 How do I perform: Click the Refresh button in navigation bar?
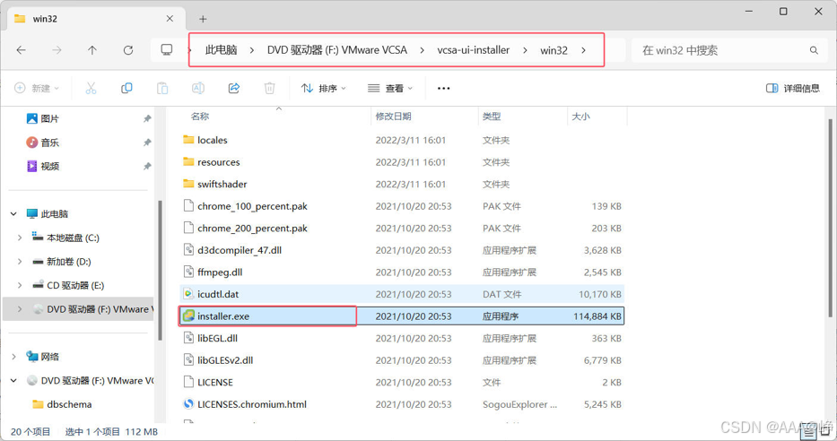128,50
